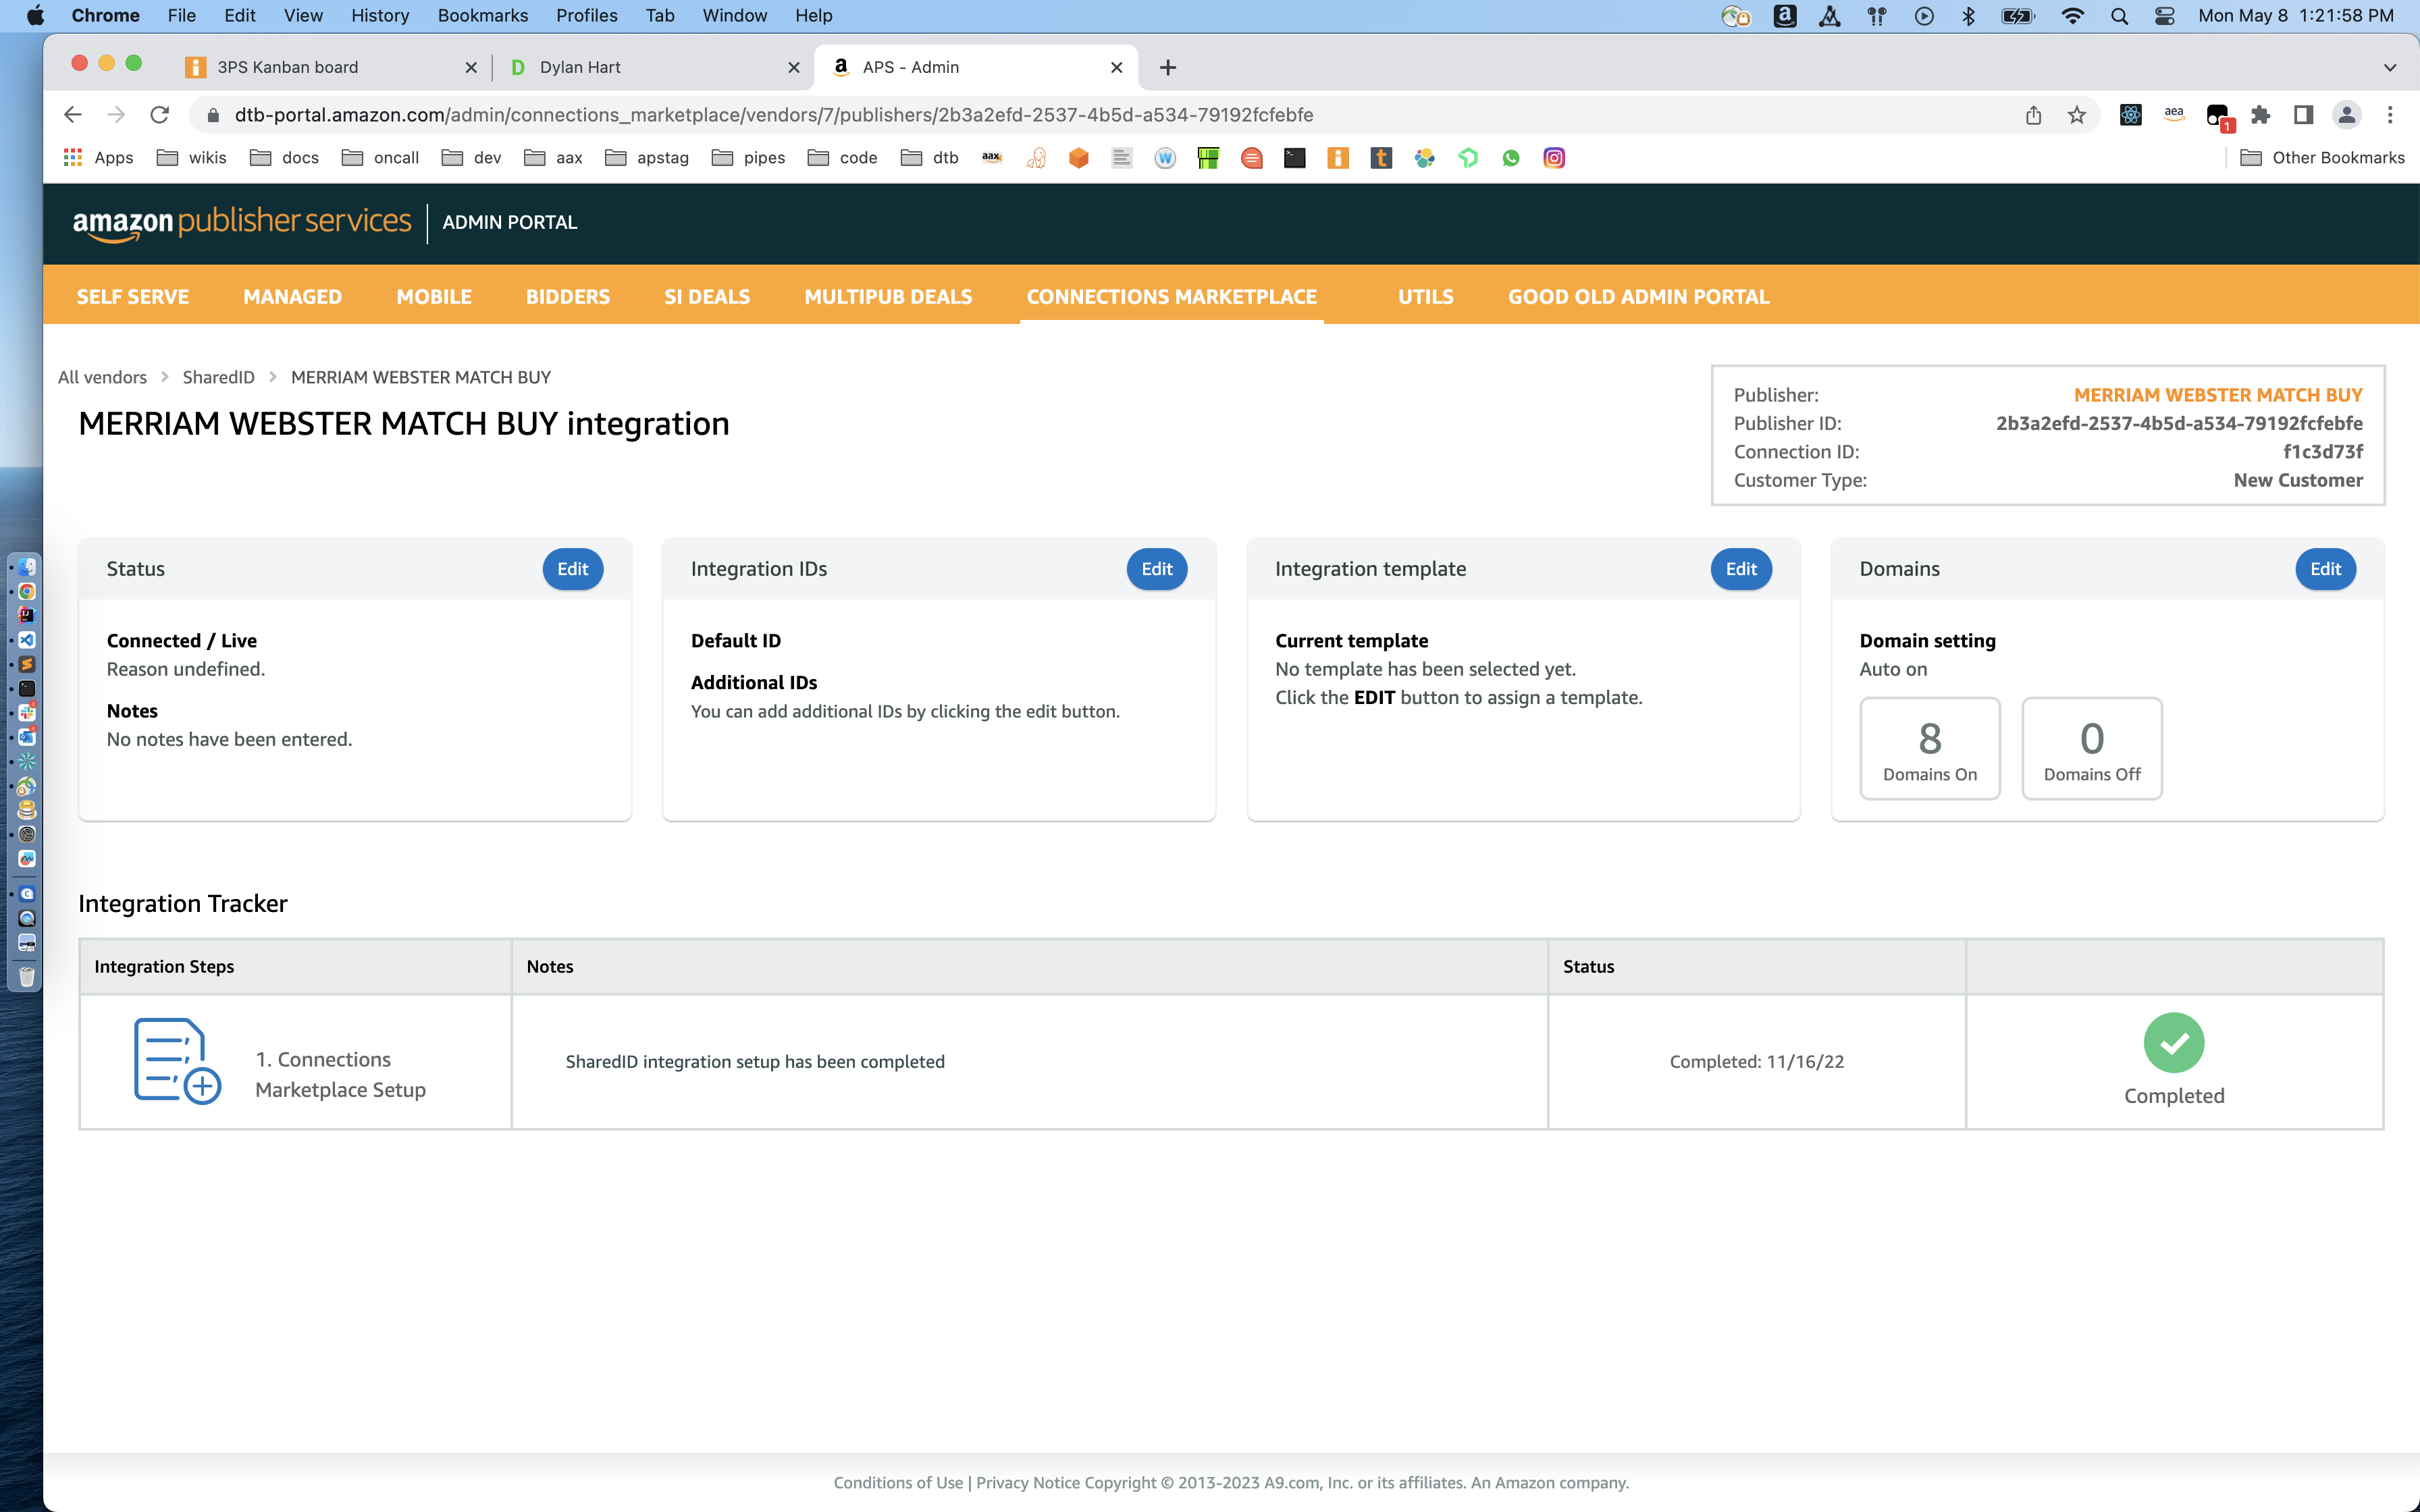This screenshot has height=1512, width=2420.
Task: Click the share icon in the address bar
Action: point(2033,115)
